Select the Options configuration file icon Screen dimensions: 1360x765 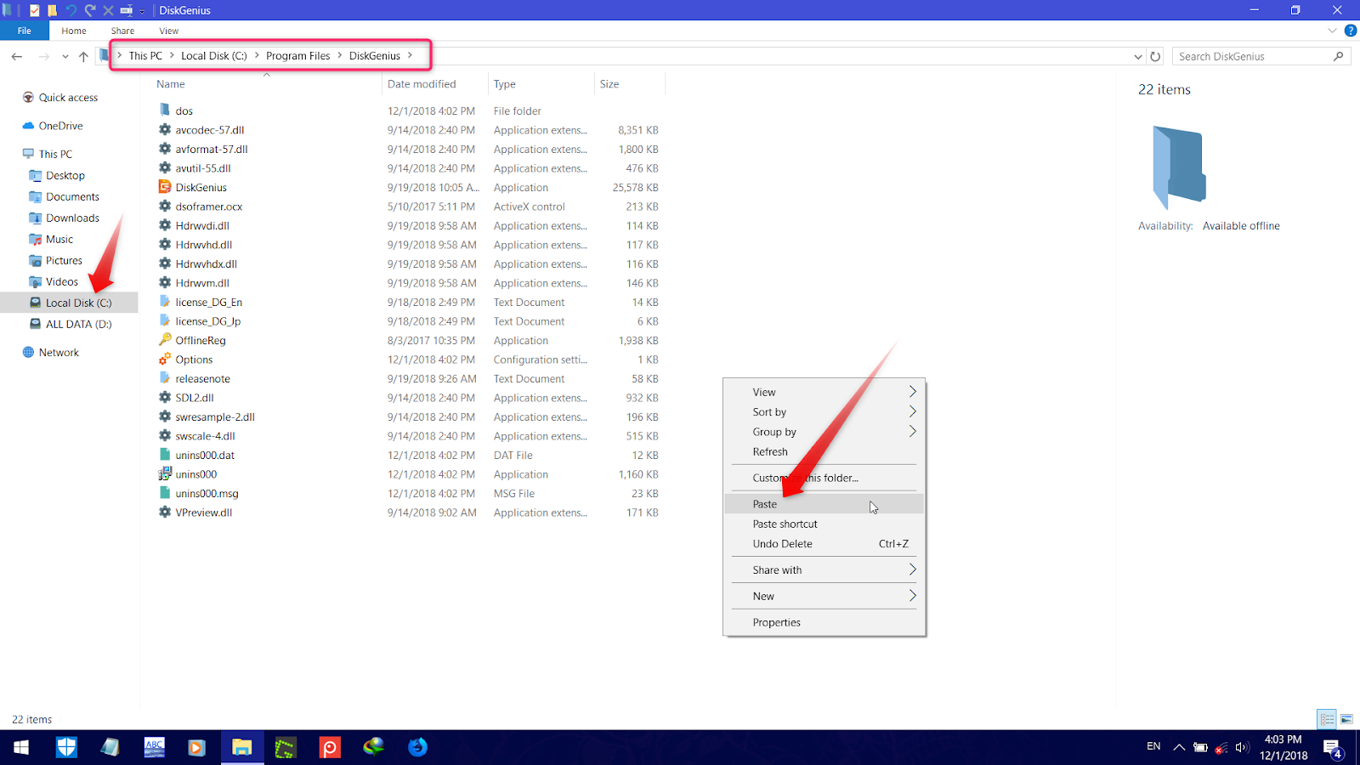(x=165, y=360)
